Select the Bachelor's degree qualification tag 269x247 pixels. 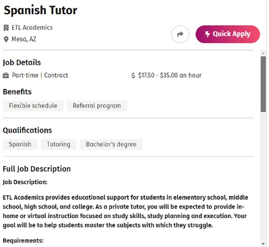pyautogui.click(x=111, y=145)
